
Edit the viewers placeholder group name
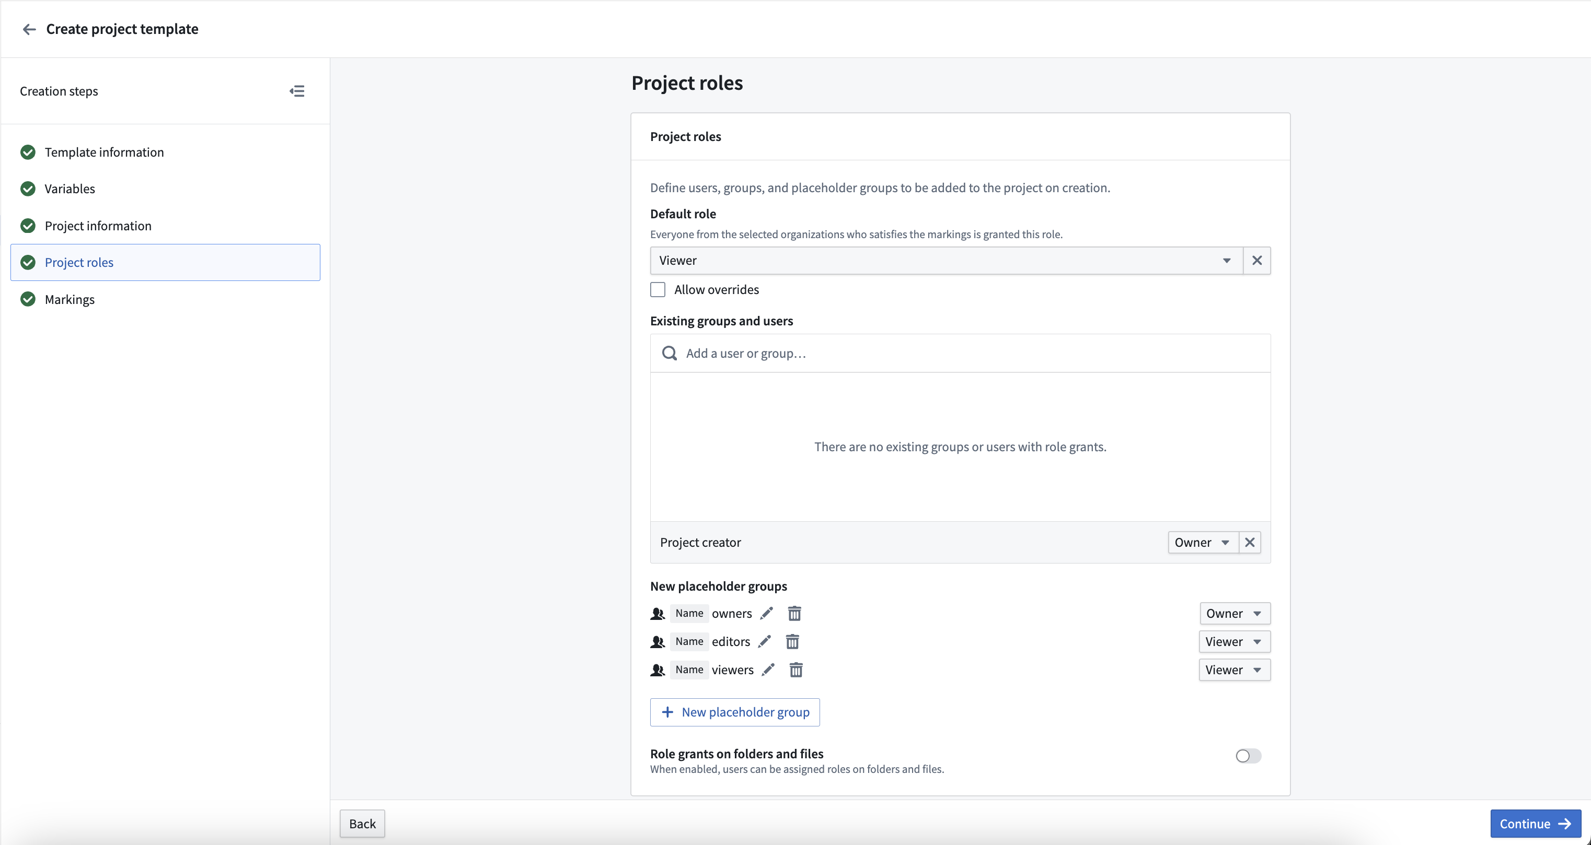768,671
